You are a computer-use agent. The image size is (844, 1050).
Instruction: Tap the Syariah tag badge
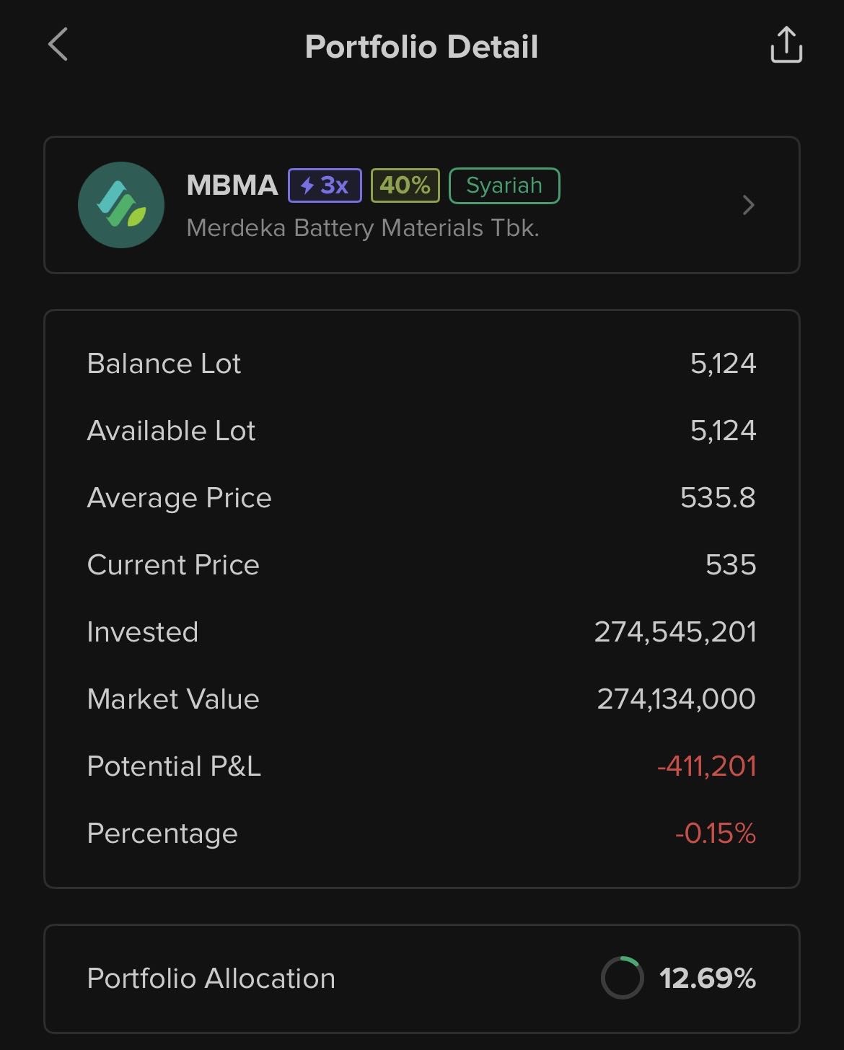(x=504, y=185)
